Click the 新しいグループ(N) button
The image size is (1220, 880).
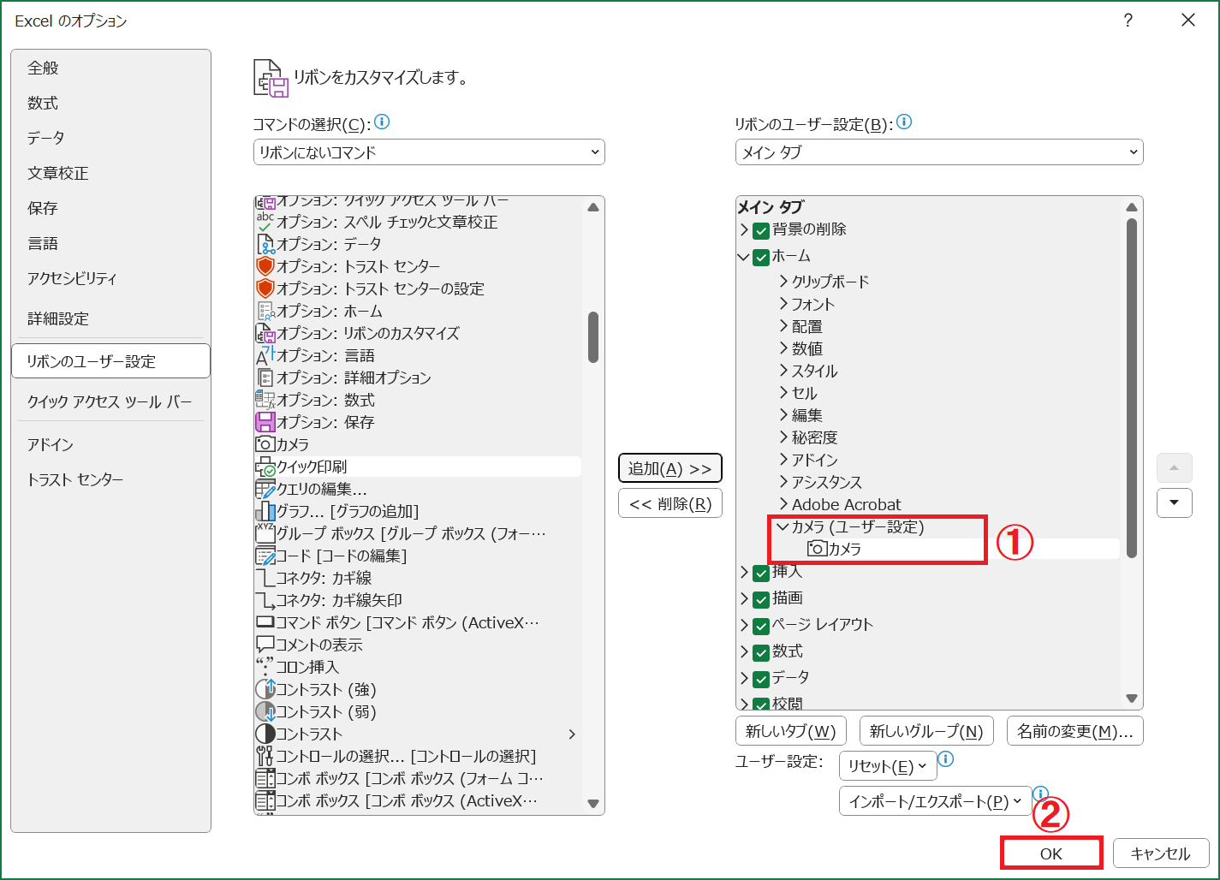[926, 731]
